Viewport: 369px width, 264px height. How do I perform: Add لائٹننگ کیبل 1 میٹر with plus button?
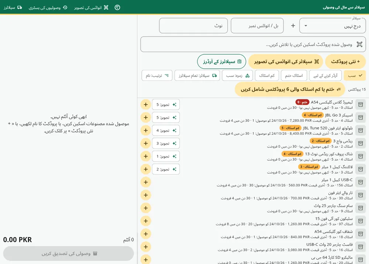[x=146, y=169]
